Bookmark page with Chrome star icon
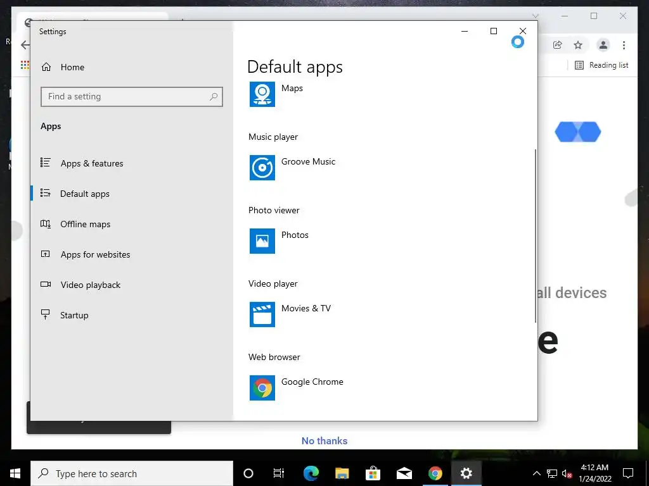649x486 pixels. coord(578,45)
